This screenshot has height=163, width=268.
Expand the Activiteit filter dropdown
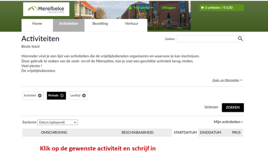click(33, 96)
